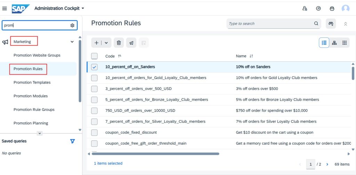This screenshot has height=175, width=356.
Task: Click the SAP logo
Action: (21, 9)
